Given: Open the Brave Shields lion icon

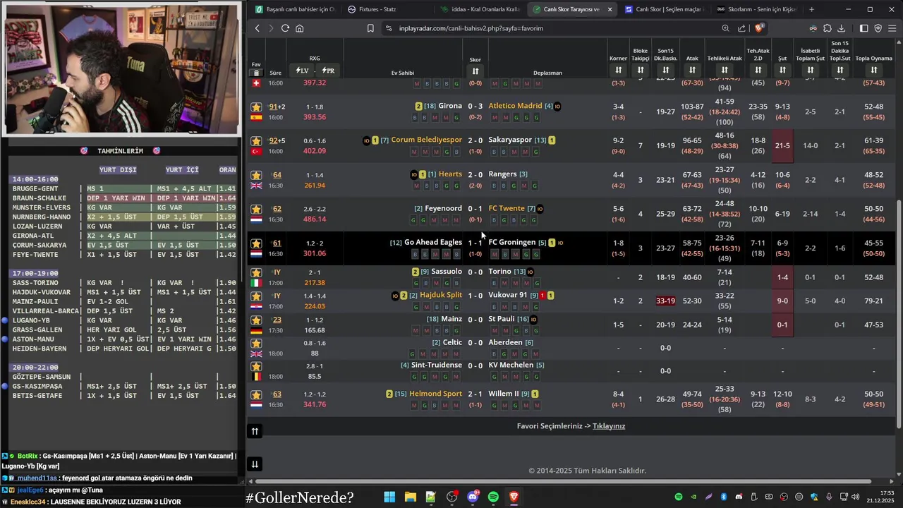Looking at the screenshot, I should point(759,28).
